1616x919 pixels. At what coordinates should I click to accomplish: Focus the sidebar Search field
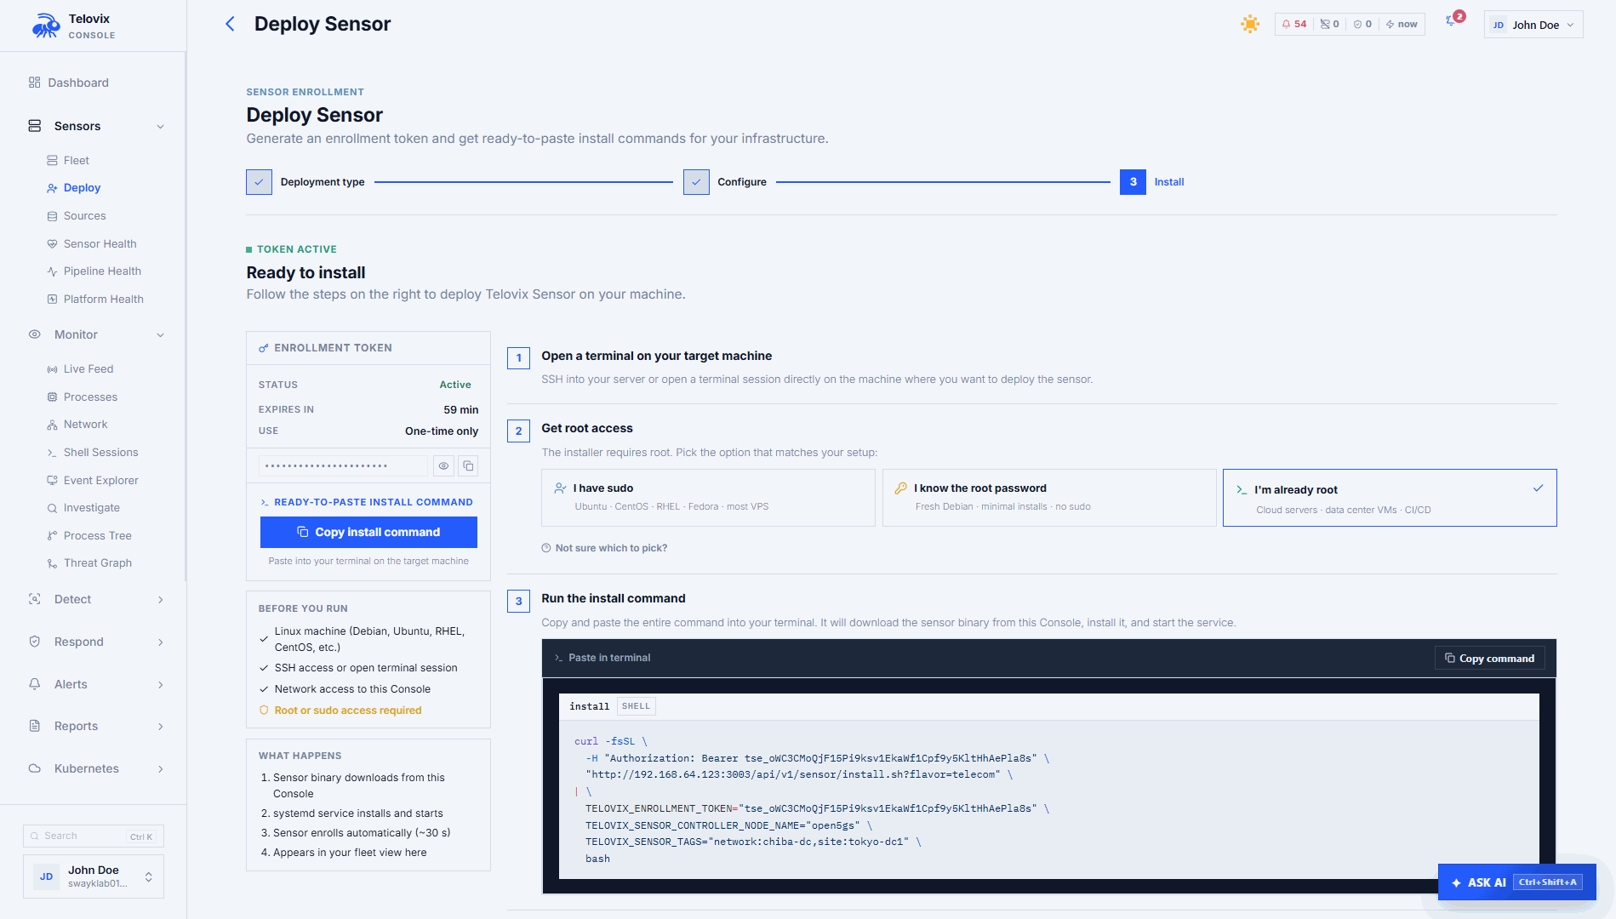pos(94,836)
